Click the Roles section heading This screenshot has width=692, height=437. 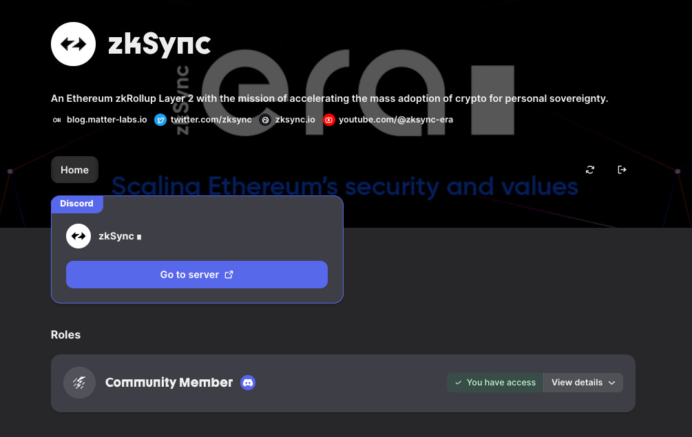pyautogui.click(x=66, y=334)
